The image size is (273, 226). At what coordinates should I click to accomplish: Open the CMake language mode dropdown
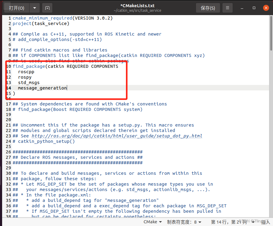(x=153, y=221)
